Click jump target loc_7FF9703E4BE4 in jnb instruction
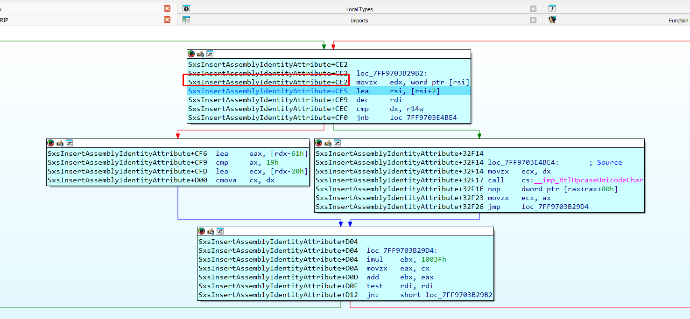The image size is (690, 319). point(423,118)
